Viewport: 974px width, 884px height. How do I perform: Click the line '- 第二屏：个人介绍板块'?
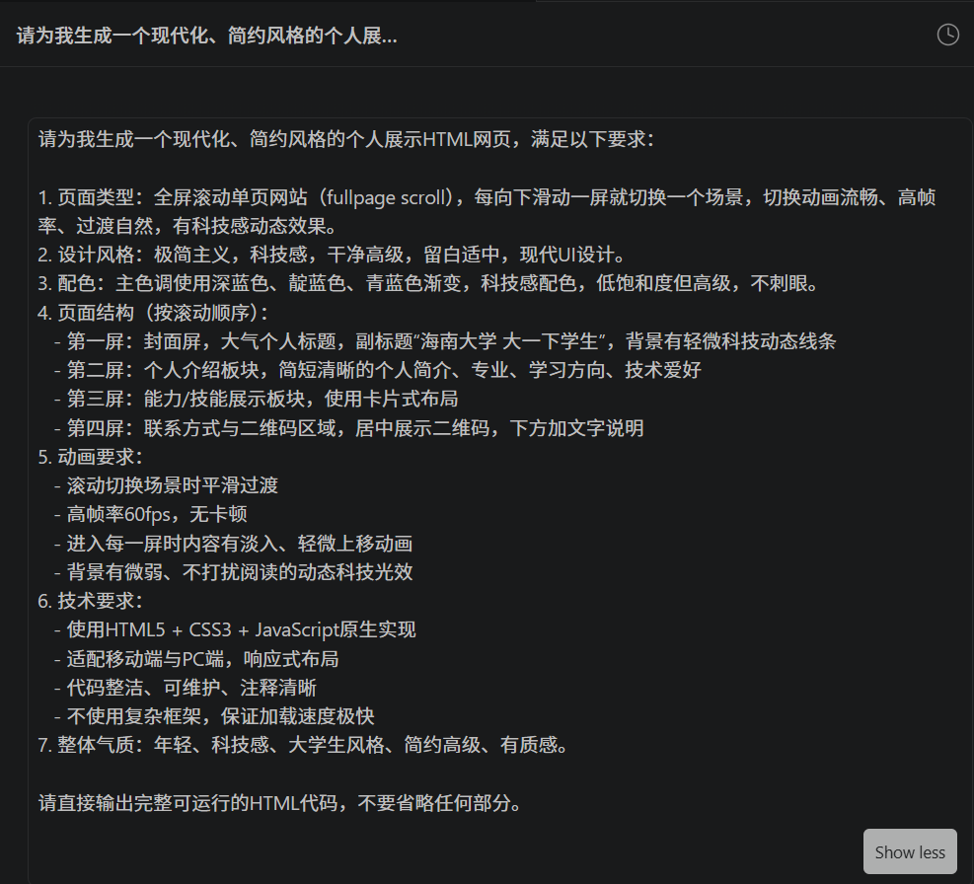point(378,370)
